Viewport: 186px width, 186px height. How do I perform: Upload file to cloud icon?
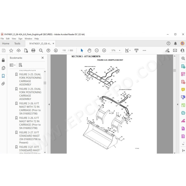pyautogui.click(x=19, y=50)
